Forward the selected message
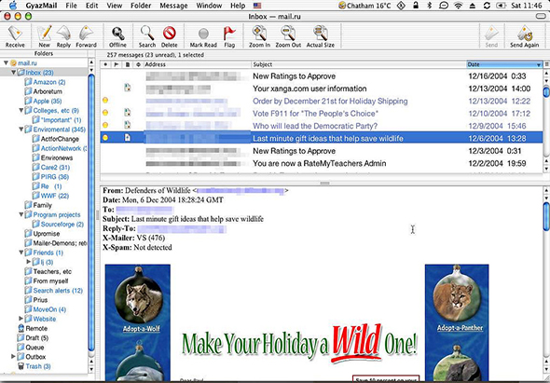Viewport: 550px width, 383px height. point(86,36)
